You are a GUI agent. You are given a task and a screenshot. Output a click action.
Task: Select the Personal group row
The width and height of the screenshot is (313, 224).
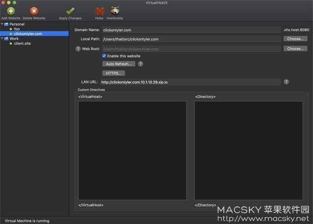pyautogui.click(x=34, y=24)
